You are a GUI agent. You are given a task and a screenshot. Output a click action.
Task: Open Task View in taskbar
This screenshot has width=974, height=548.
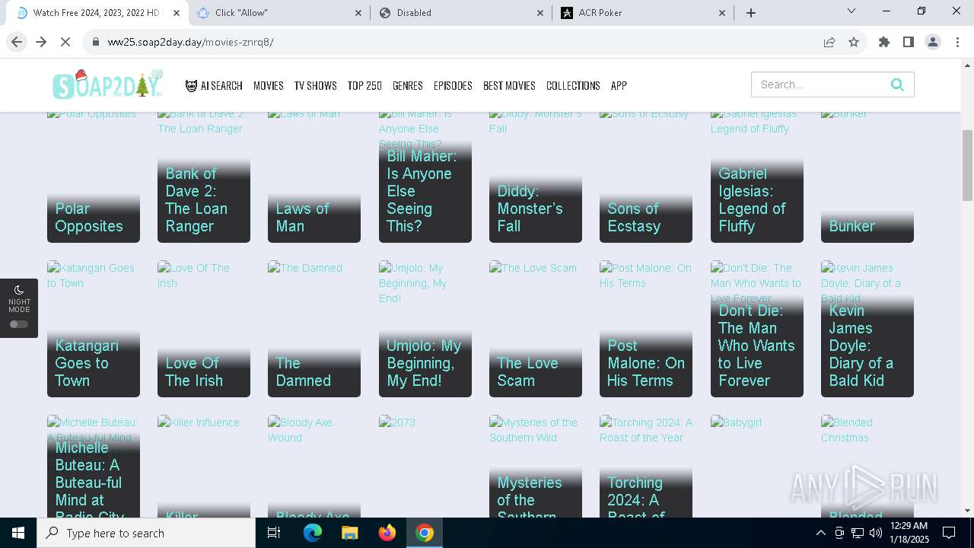pyautogui.click(x=274, y=533)
